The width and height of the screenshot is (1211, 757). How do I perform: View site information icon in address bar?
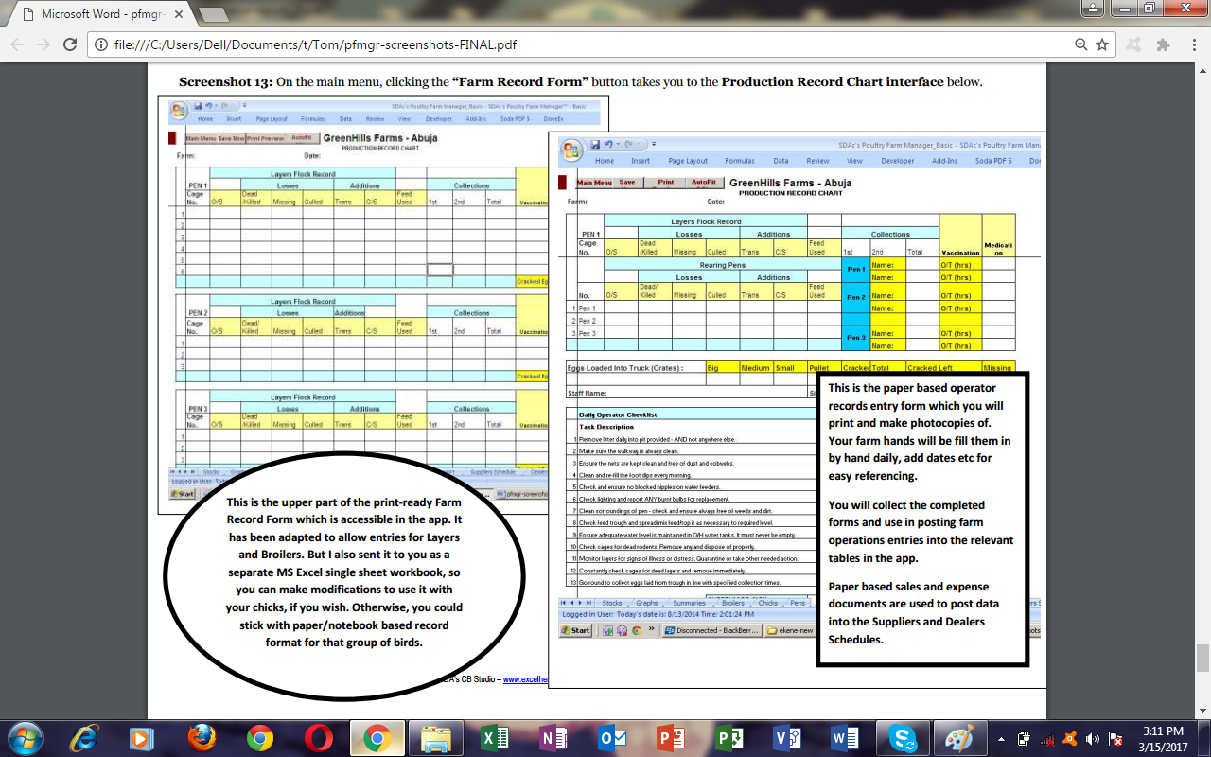(100, 44)
